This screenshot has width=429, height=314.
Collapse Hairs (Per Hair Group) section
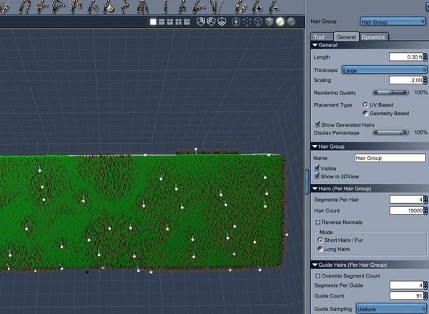315,189
